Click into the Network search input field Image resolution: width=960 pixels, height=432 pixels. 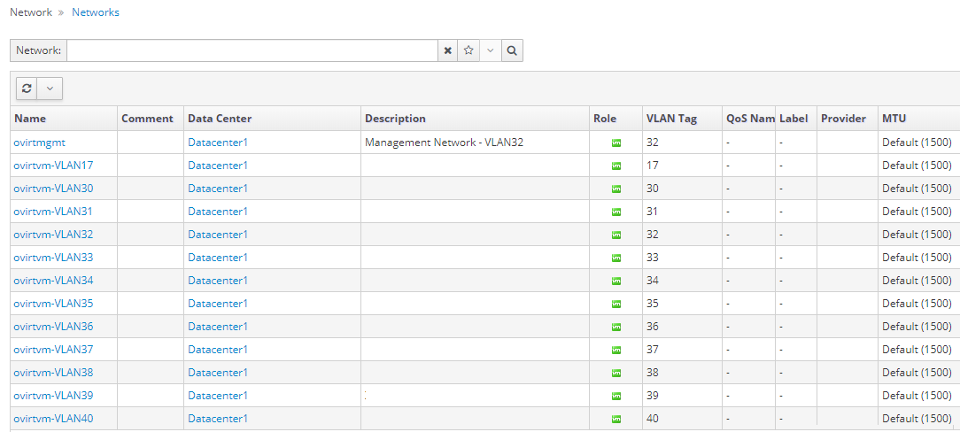252,50
